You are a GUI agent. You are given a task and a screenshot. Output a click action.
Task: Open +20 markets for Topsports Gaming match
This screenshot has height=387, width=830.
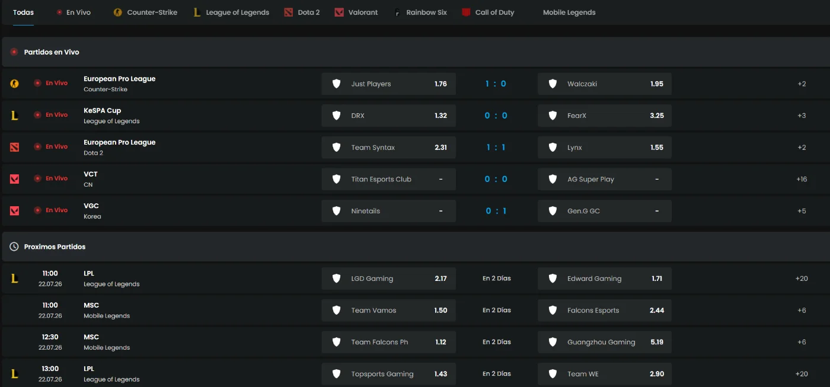point(802,374)
